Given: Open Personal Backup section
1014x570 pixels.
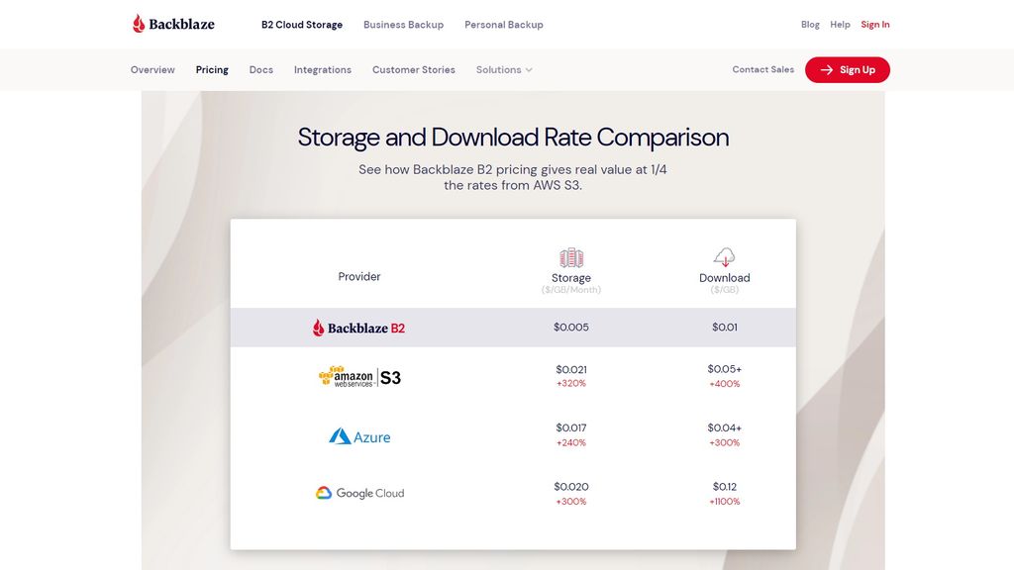Looking at the screenshot, I should (504, 25).
